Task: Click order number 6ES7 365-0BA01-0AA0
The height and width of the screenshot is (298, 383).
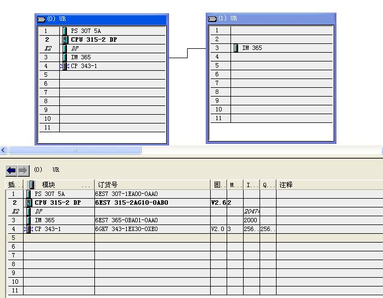Action: pyautogui.click(x=127, y=220)
